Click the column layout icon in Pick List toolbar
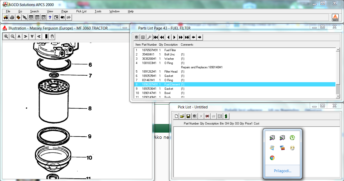 (220, 116)
